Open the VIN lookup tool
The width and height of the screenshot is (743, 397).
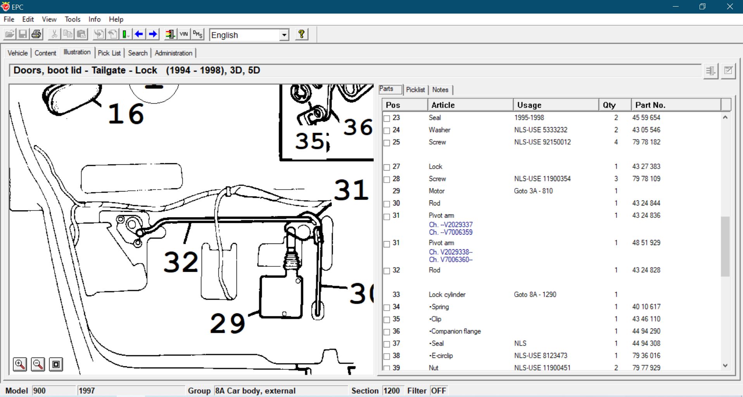tap(184, 35)
